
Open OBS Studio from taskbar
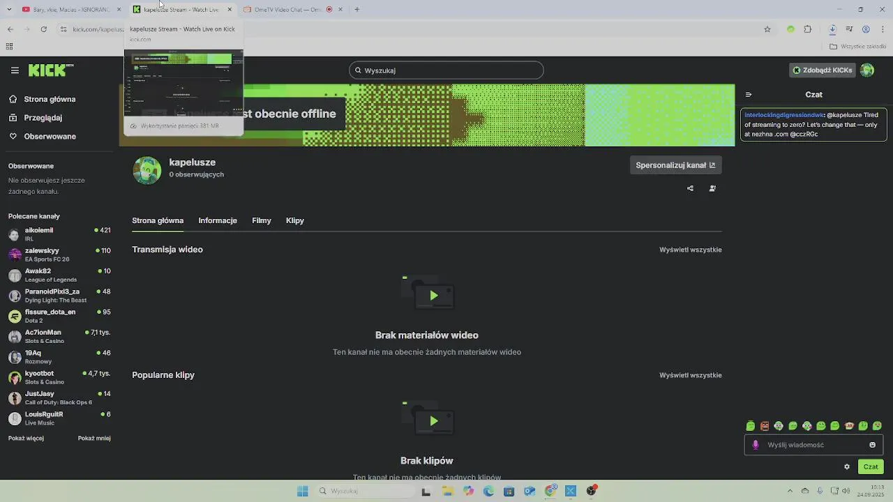pos(592,491)
